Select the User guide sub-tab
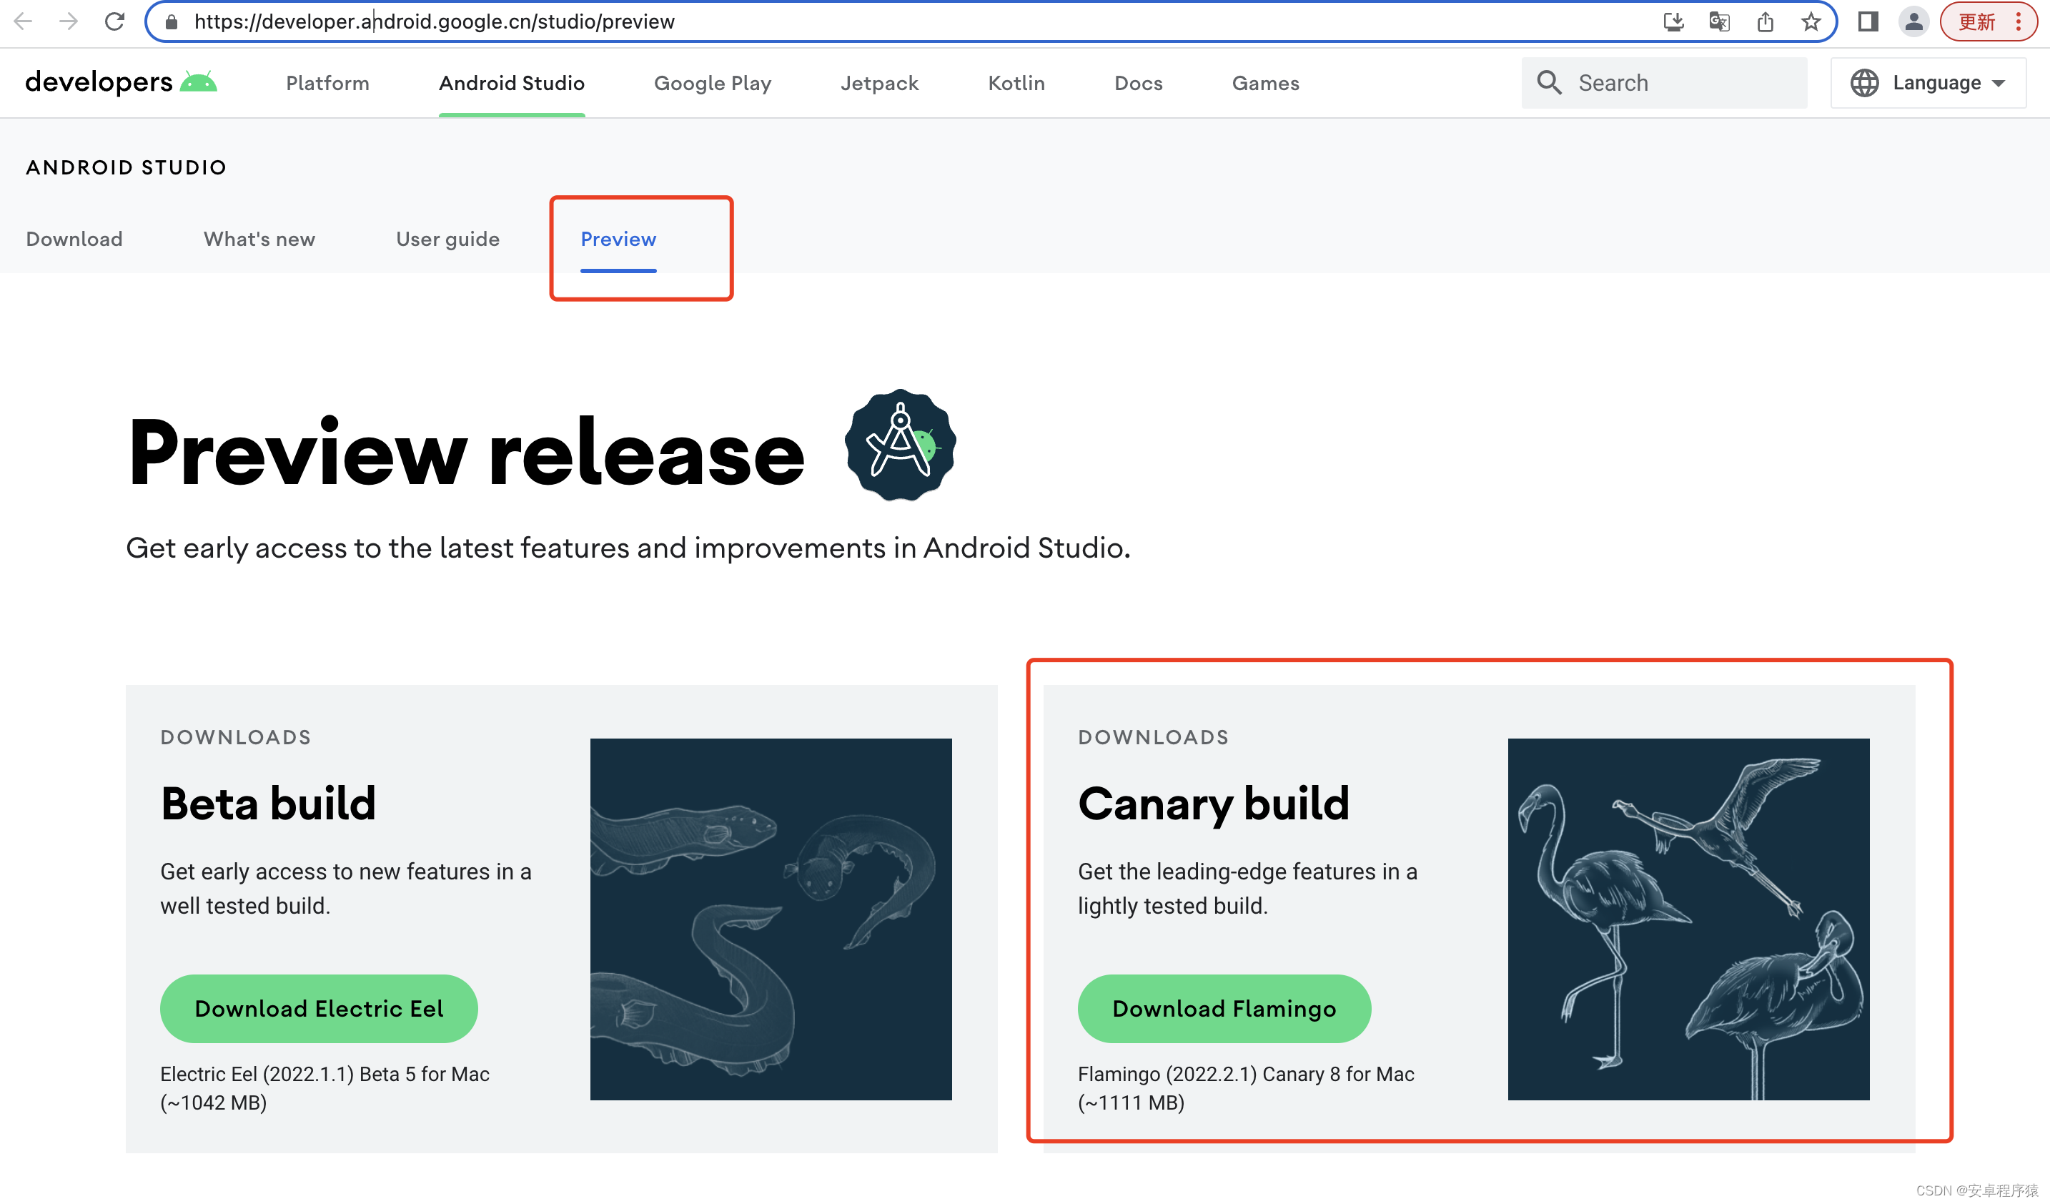 click(448, 240)
